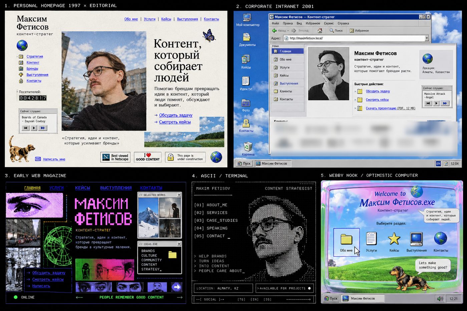Play the Boards of Canada track
The width and height of the screenshot is (467, 311).
34,128
